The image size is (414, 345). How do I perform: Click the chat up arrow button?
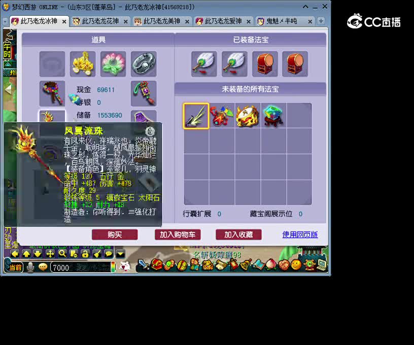click(x=26, y=254)
